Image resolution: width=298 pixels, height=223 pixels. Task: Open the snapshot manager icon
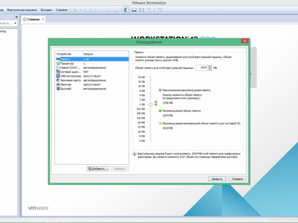116,10
